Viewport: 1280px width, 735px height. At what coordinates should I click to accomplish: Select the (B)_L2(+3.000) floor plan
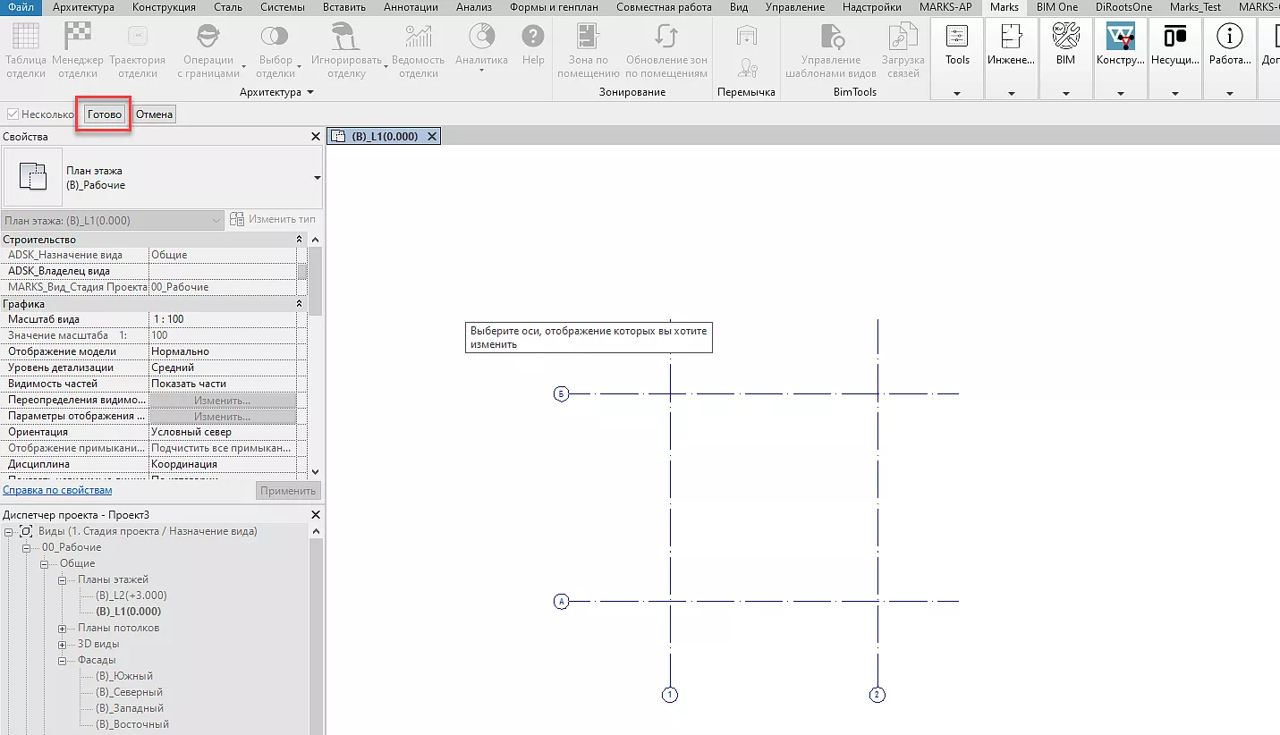(131, 596)
